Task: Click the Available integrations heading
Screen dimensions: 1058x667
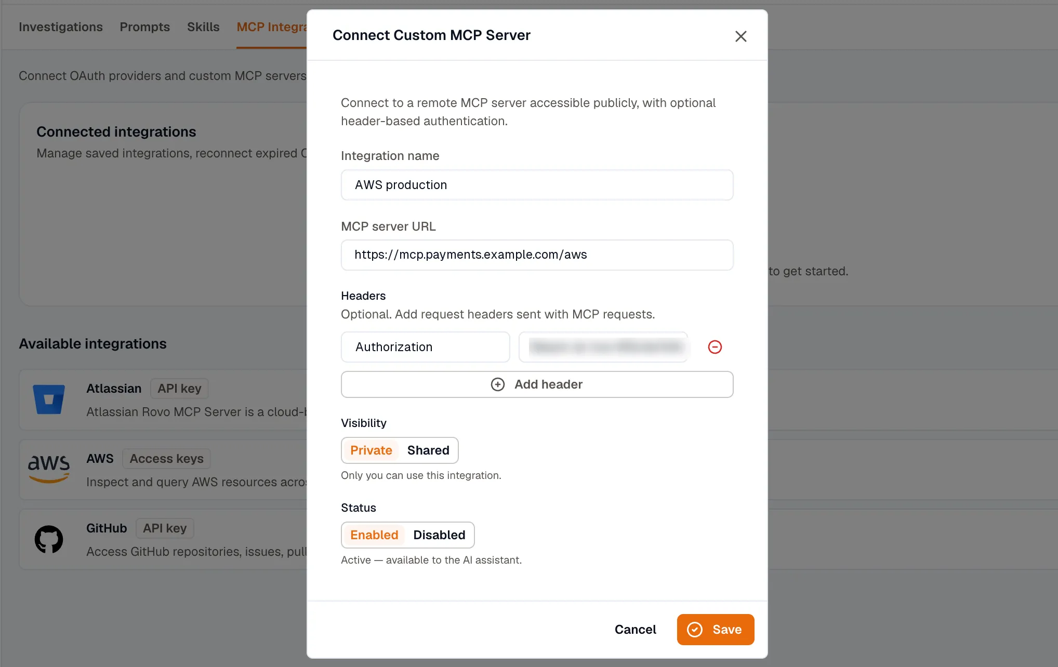Action: (92, 344)
